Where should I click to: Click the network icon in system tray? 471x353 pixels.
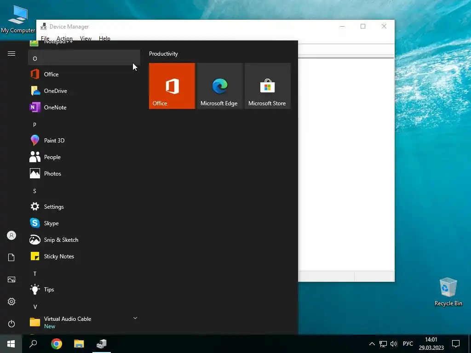point(383,344)
